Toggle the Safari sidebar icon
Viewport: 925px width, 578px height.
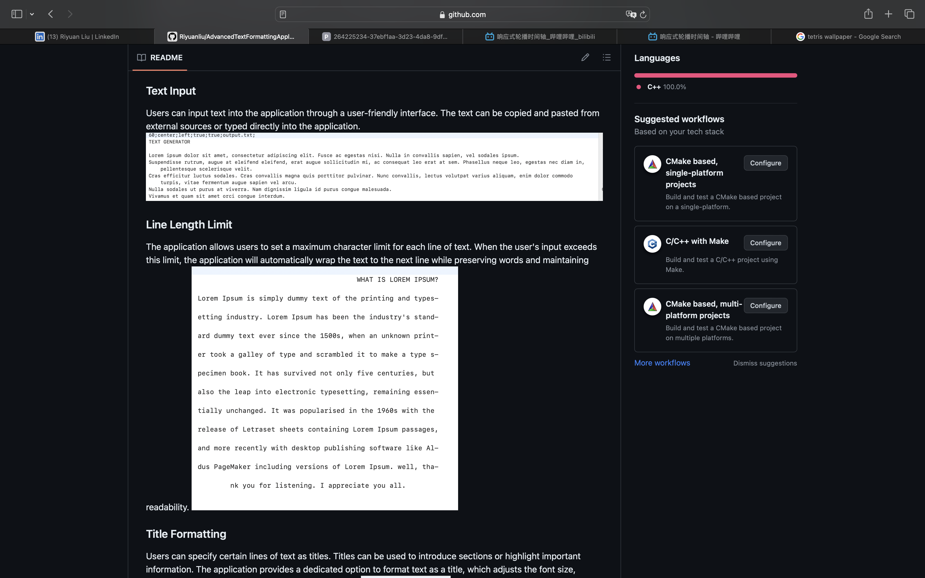tap(17, 14)
